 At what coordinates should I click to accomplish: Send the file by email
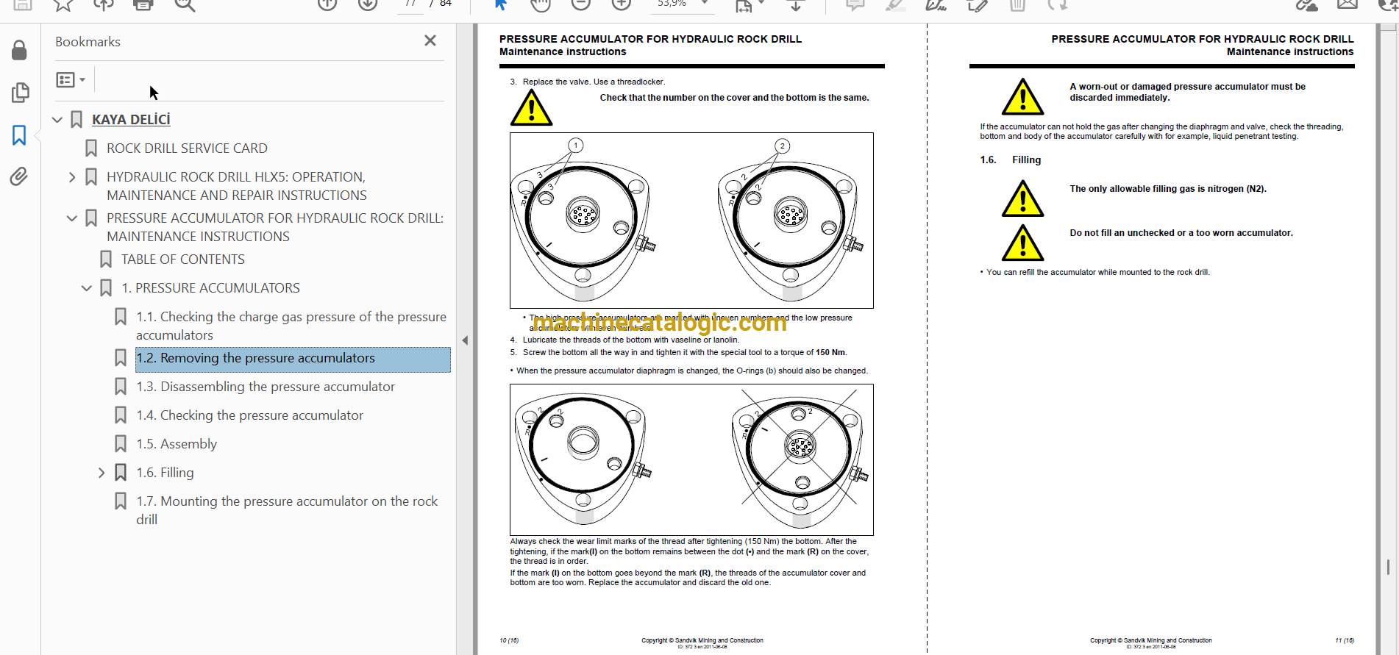click(1347, 4)
